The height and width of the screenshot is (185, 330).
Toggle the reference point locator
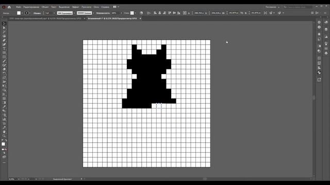[185, 13]
